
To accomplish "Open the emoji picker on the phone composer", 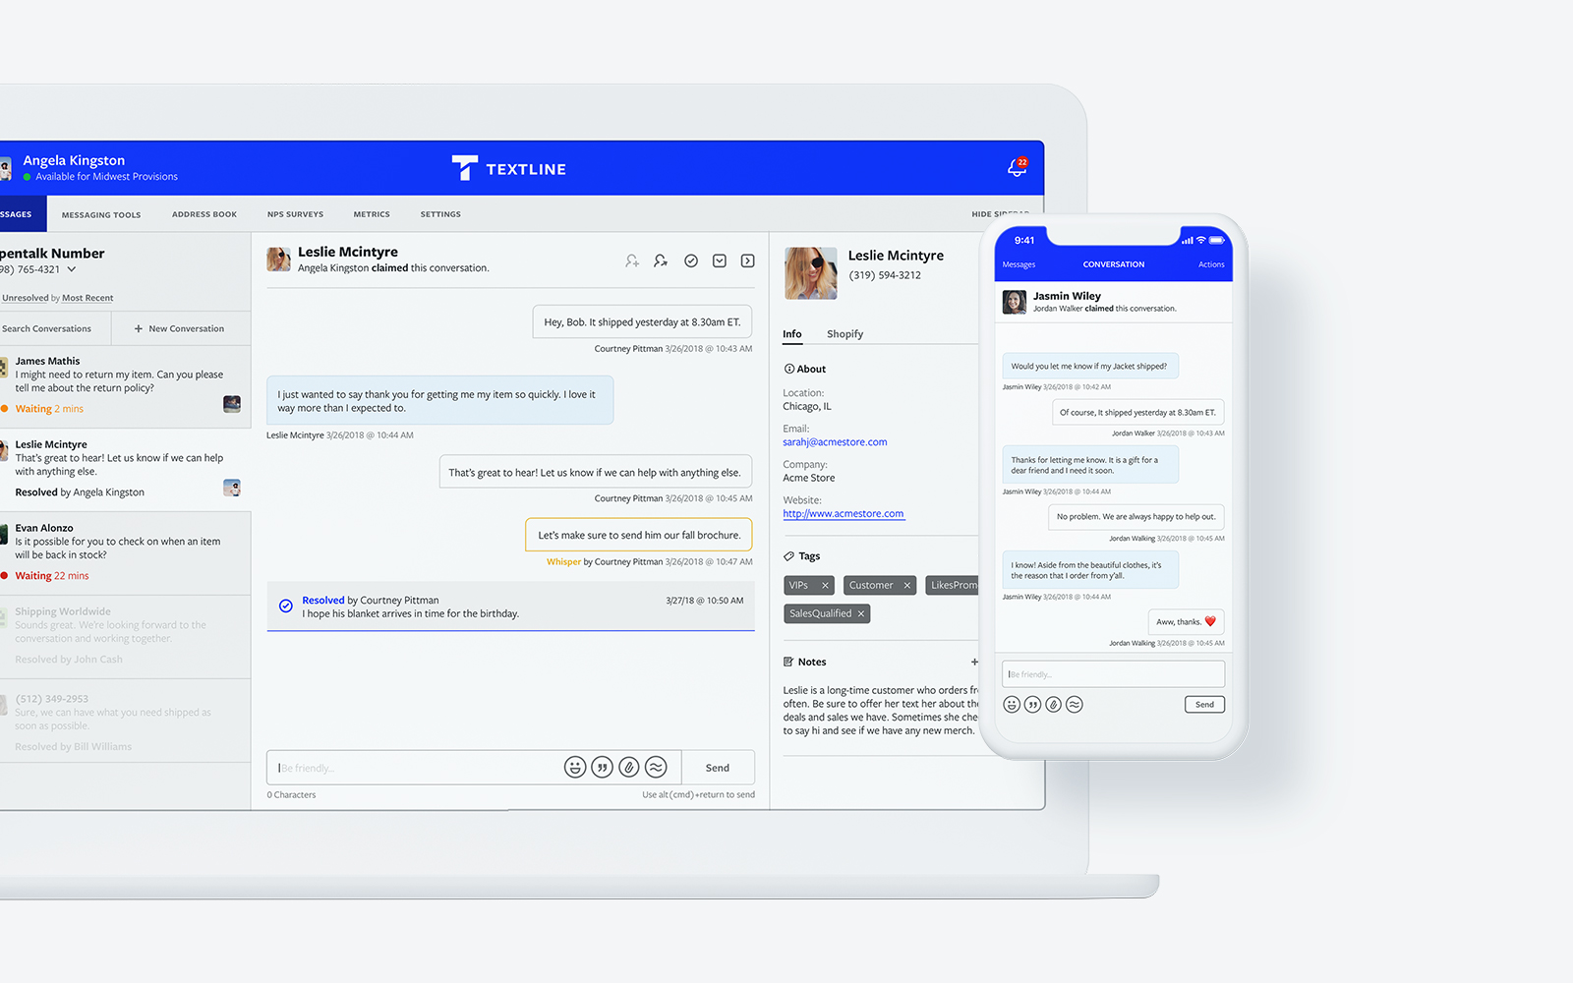I will point(1012,704).
